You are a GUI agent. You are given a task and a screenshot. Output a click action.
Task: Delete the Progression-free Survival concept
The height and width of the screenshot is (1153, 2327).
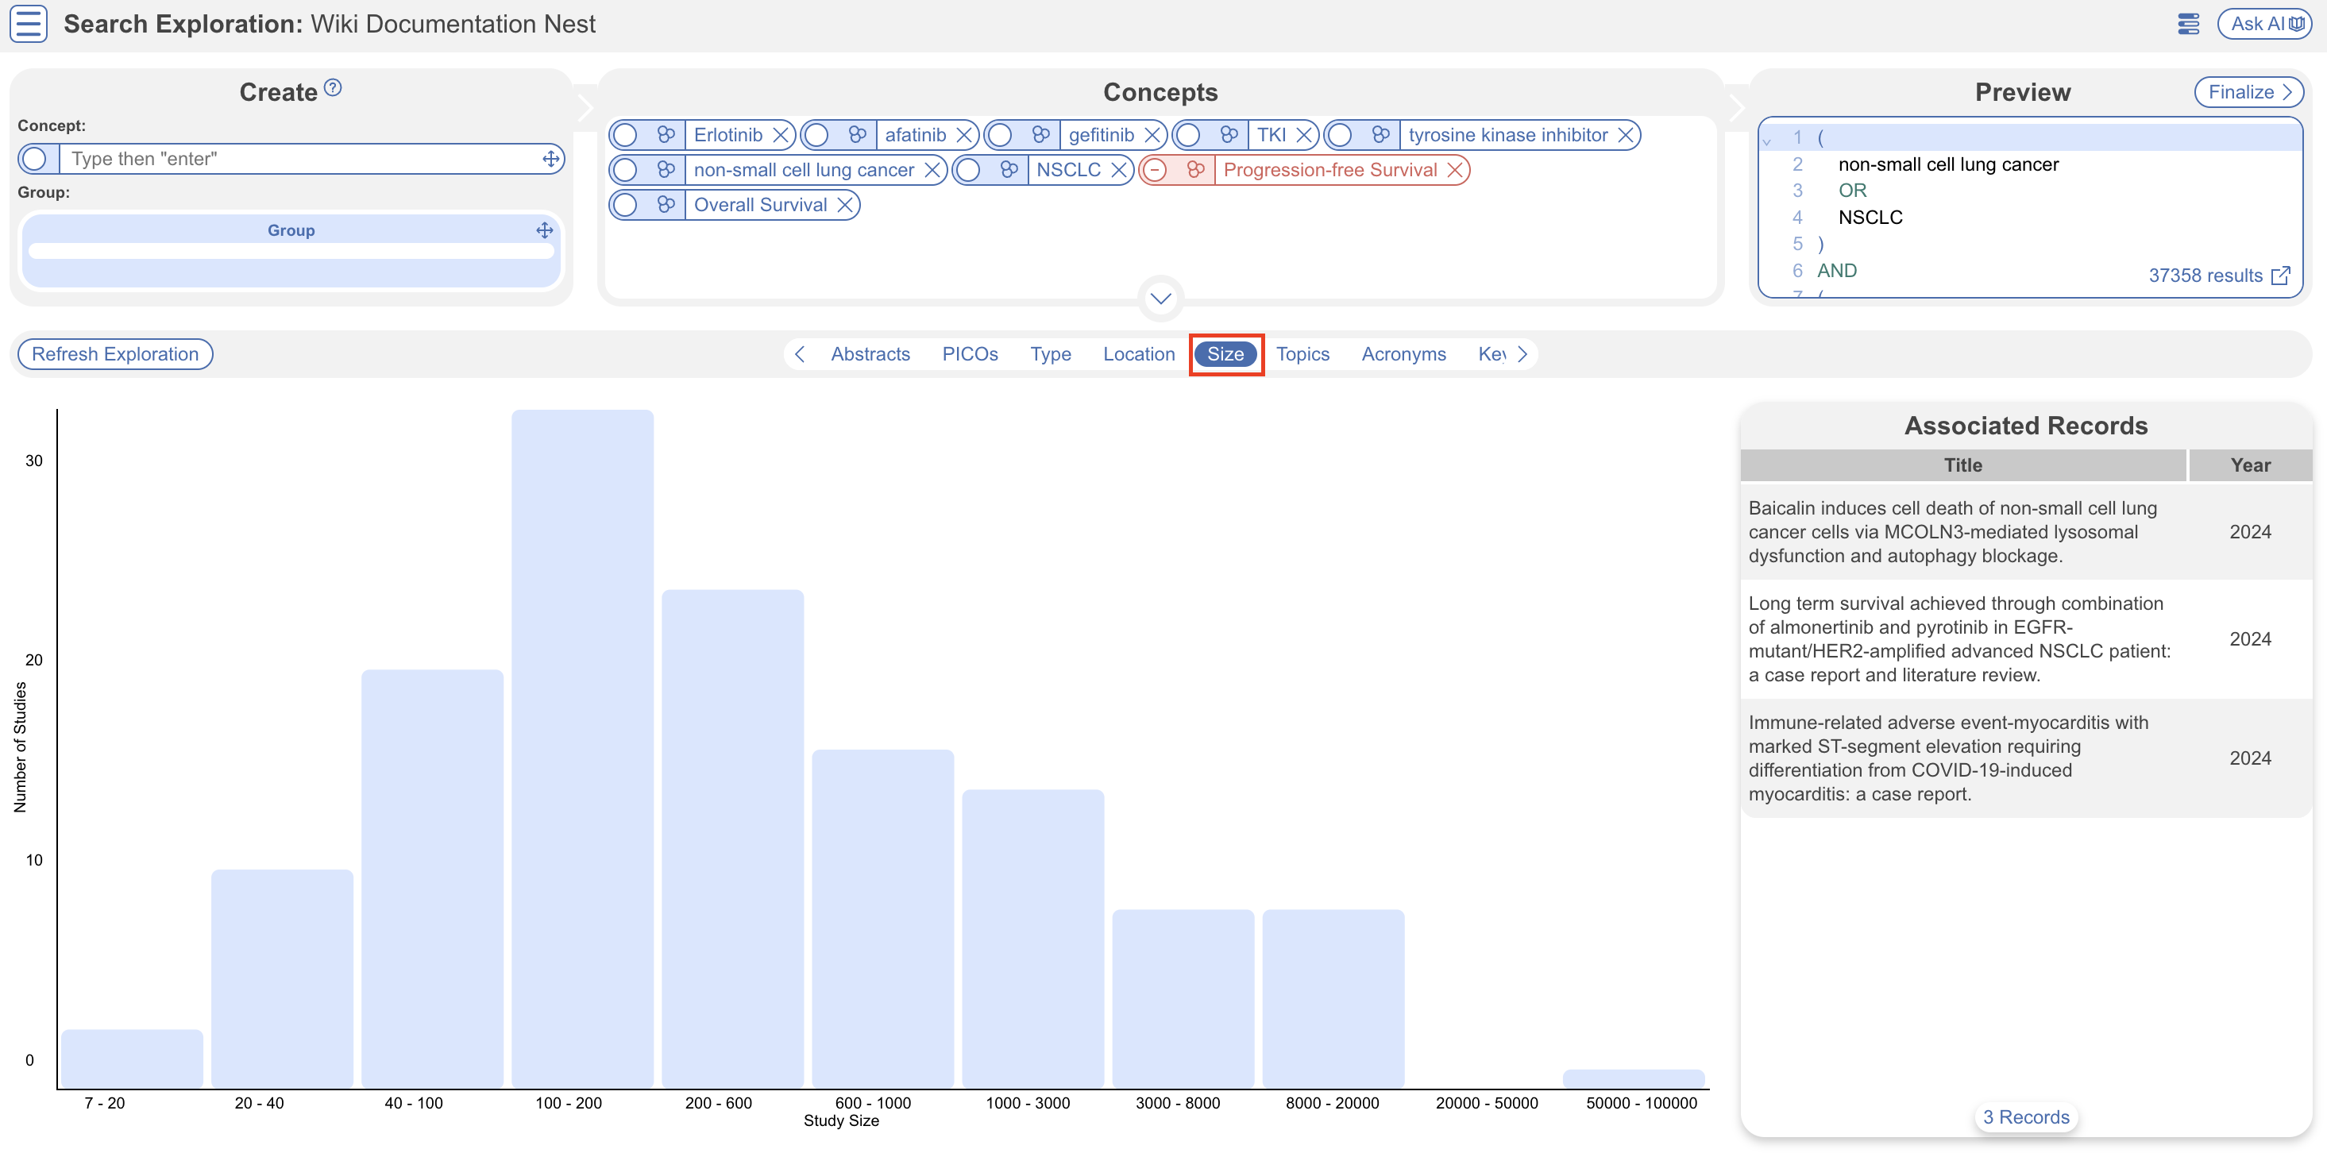[1454, 170]
